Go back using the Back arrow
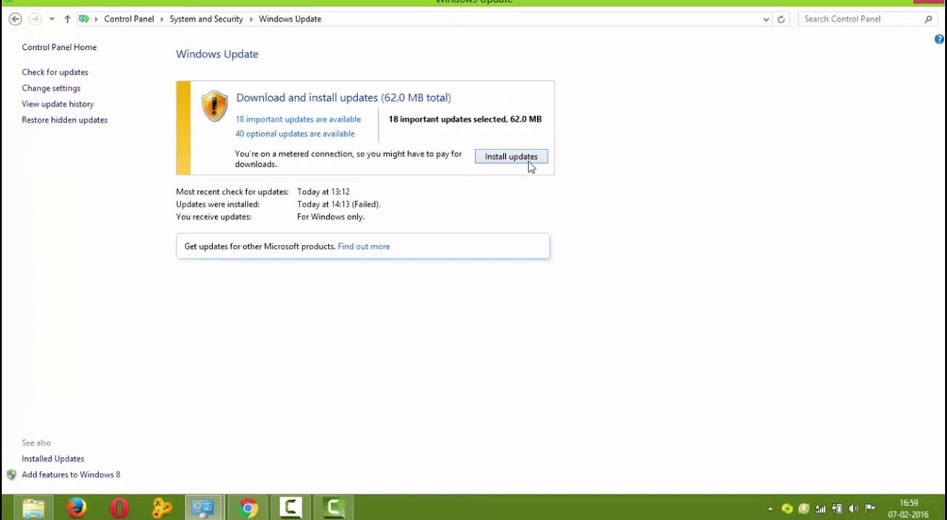The width and height of the screenshot is (947, 520). [15, 19]
